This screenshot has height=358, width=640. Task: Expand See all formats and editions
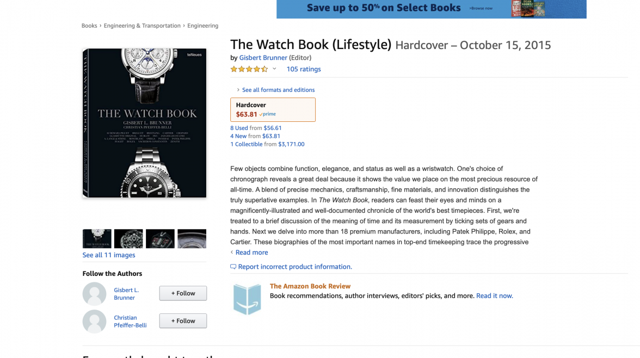click(x=278, y=90)
